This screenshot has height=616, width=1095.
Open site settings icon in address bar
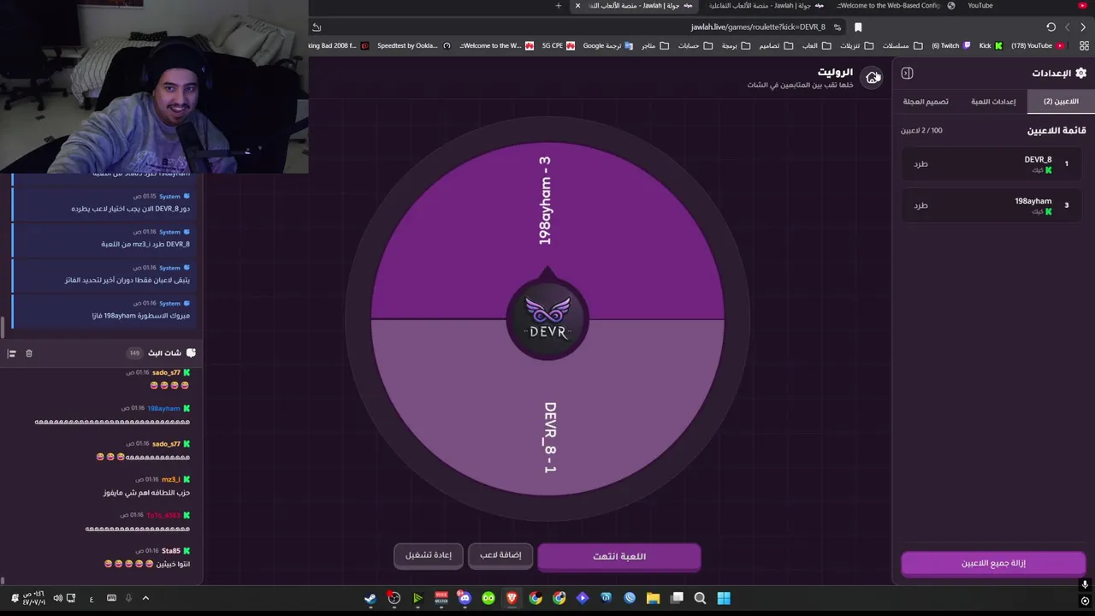point(838,27)
